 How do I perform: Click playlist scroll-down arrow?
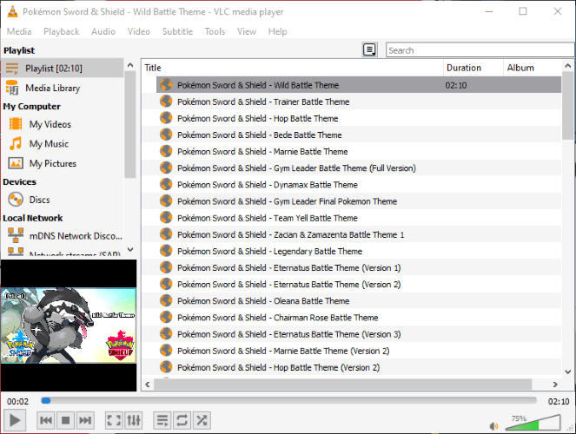[x=568, y=372]
